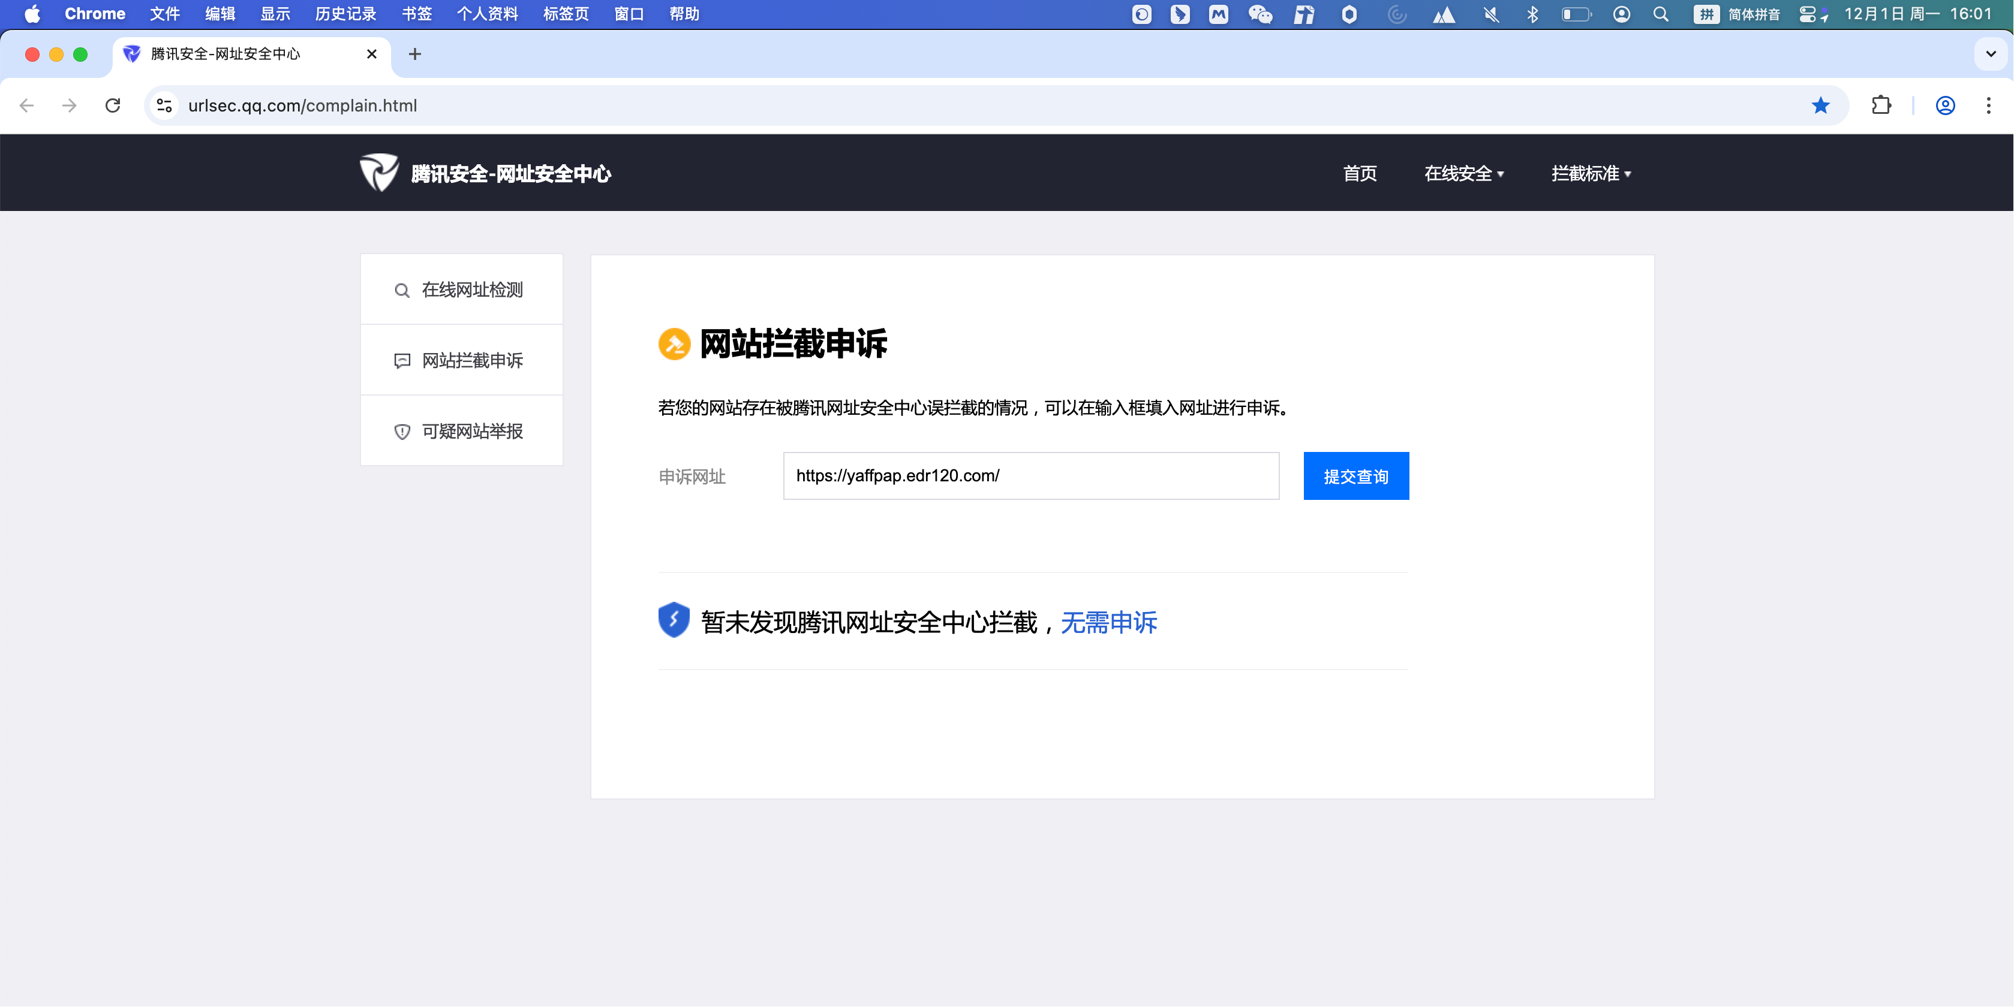Viewport: 2014px width, 1007px height.
Task: Open the Chrome extensions puzzle icon
Action: (x=1881, y=105)
